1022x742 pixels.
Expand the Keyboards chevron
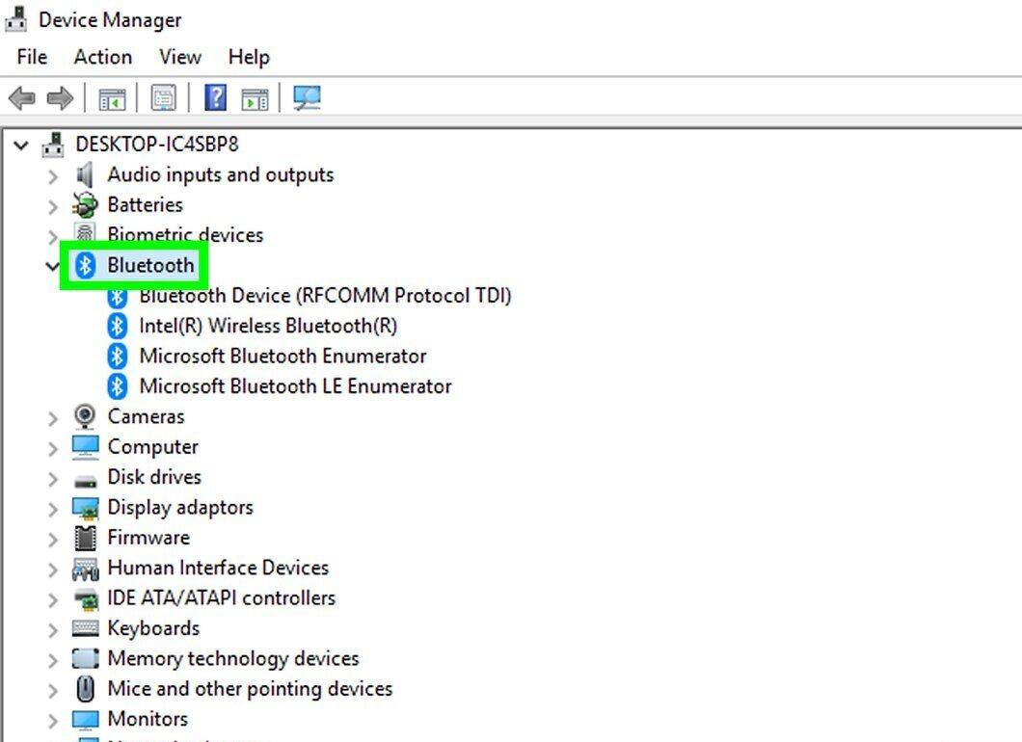[53, 630]
